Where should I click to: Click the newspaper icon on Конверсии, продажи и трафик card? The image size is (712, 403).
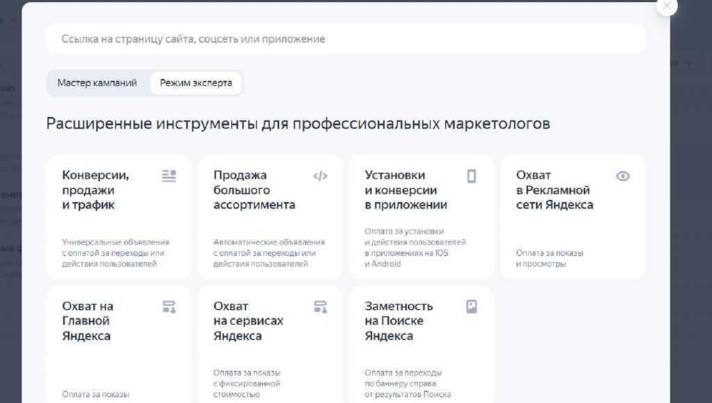168,176
